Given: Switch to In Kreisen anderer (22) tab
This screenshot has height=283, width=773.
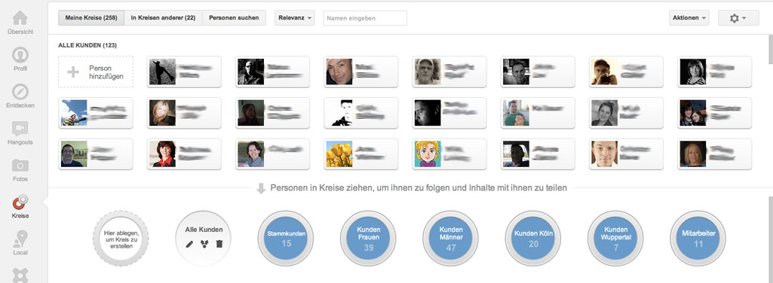Looking at the screenshot, I should pyautogui.click(x=163, y=18).
